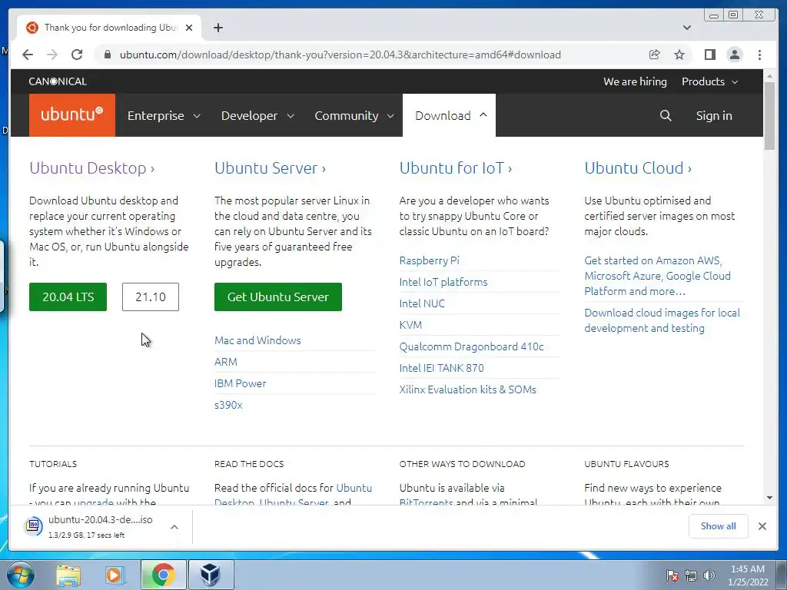The width and height of the screenshot is (787, 590).
Task: Open the Ubuntu Desktop heading link
Action: tap(92, 168)
